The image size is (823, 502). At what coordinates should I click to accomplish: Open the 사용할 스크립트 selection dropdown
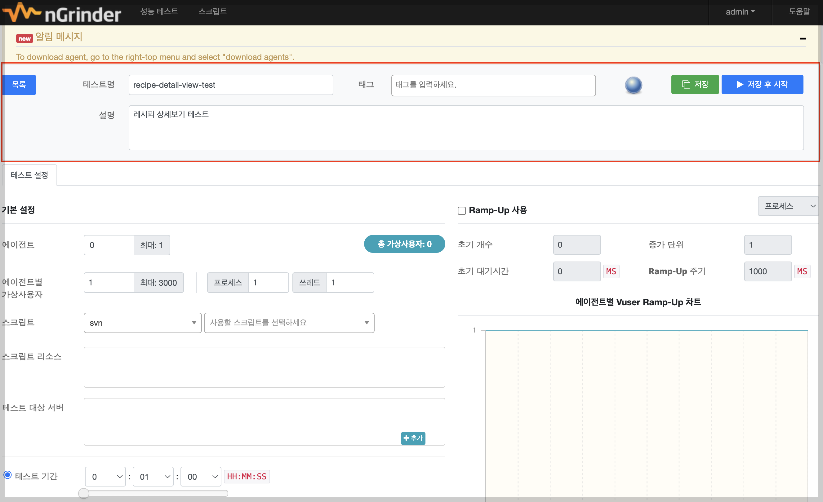pyautogui.click(x=289, y=323)
